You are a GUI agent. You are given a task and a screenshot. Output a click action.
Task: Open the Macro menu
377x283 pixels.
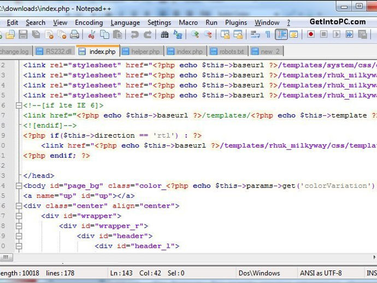188,22
